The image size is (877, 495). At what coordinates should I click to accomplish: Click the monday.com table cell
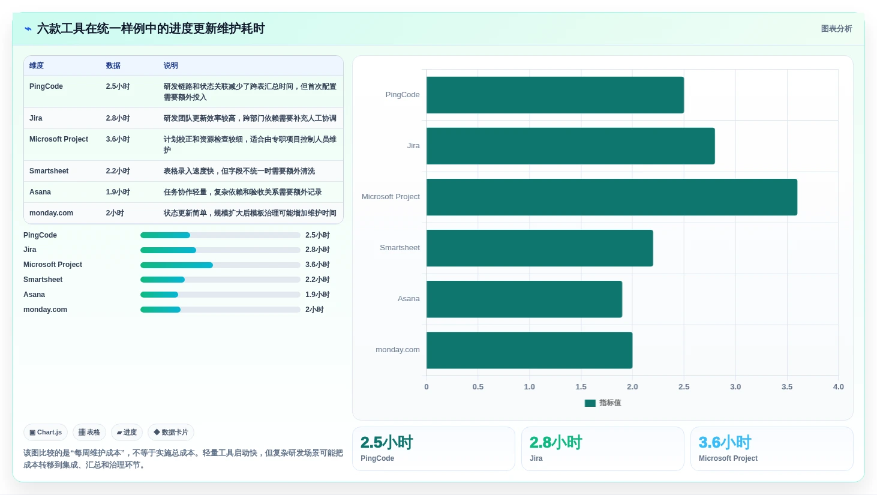click(52, 213)
